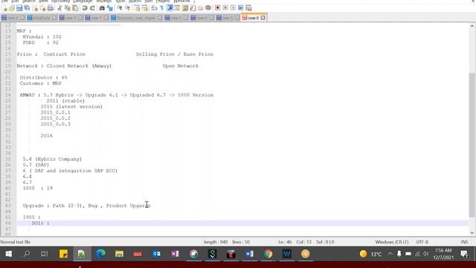Toggle the indent guide toolbar button
Viewport: 476px width, 268px height.
[170, 8]
